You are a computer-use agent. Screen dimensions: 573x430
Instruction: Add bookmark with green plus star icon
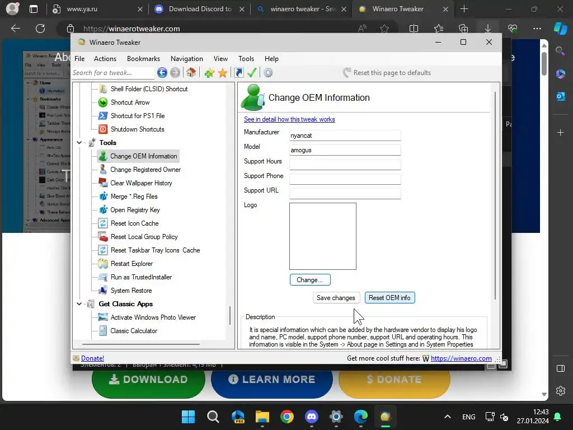point(209,73)
